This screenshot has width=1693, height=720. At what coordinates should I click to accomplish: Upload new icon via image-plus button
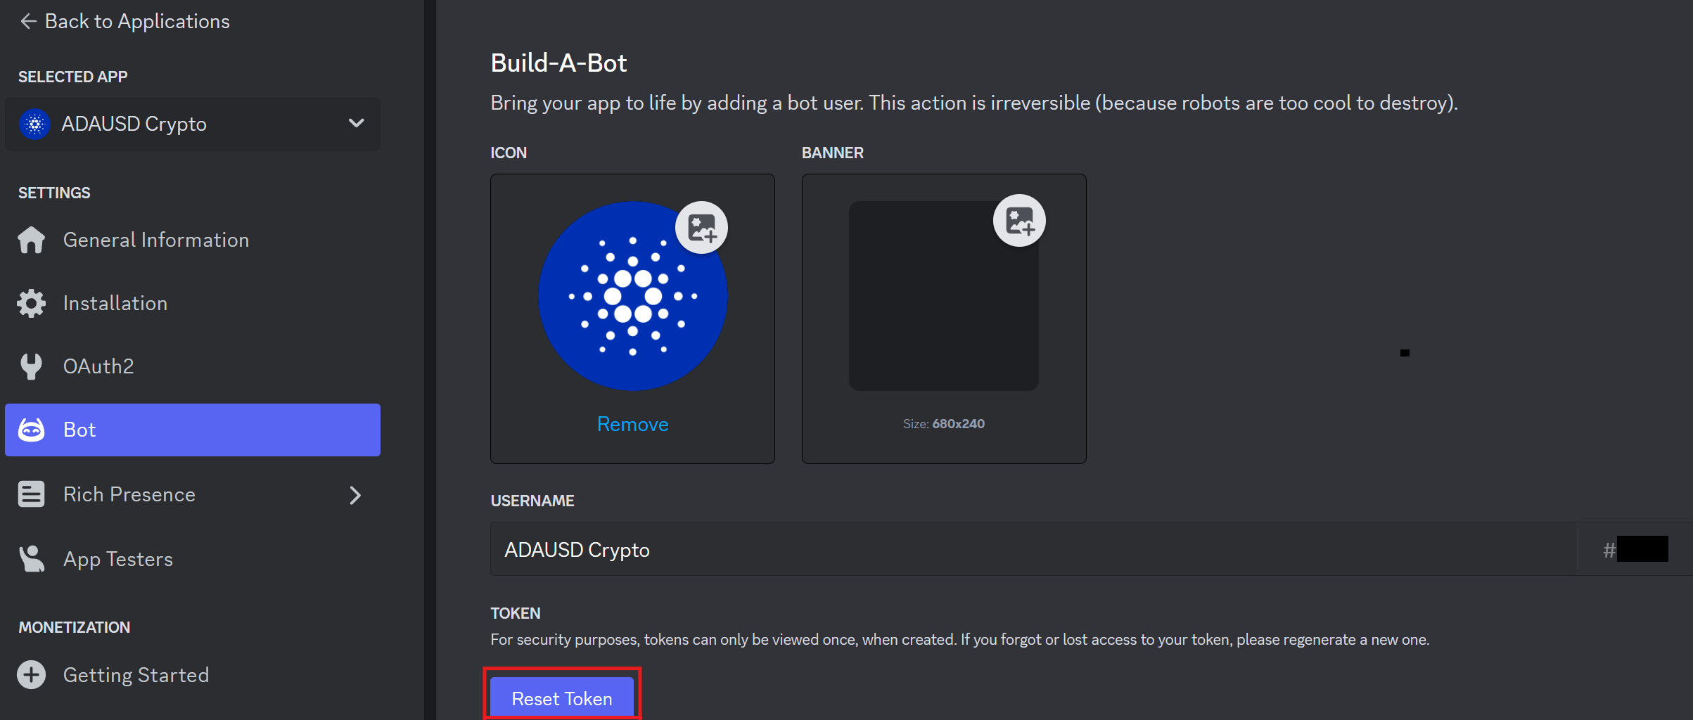702,227
